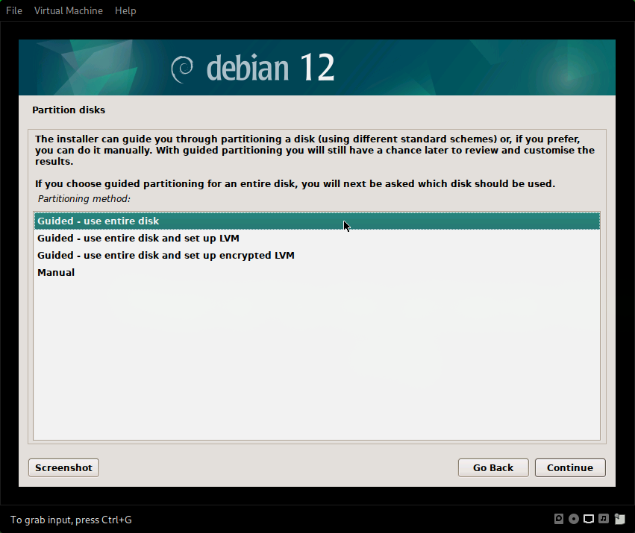Viewport: 635px width, 533px height.
Task: Pick the encrypted LVM guided partitioning option
Action: [x=166, y=256]
